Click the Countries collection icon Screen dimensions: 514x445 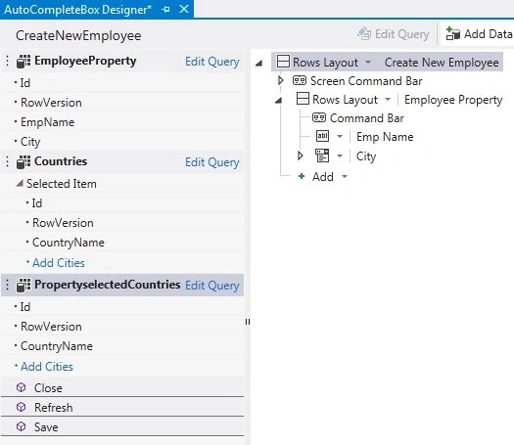coord(23,161)
